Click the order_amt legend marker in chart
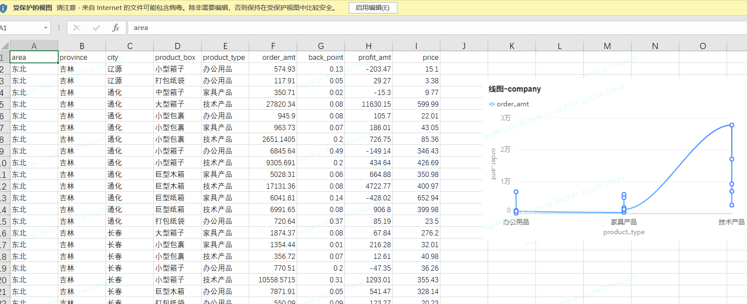747x304 pixels. coord(492,104)
